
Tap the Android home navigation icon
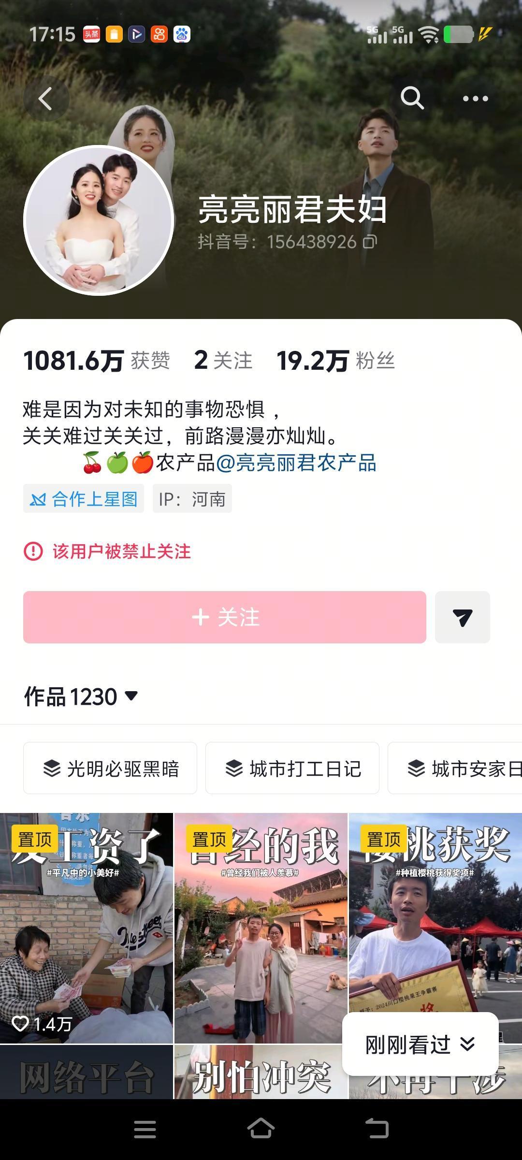coord(261,1129)
